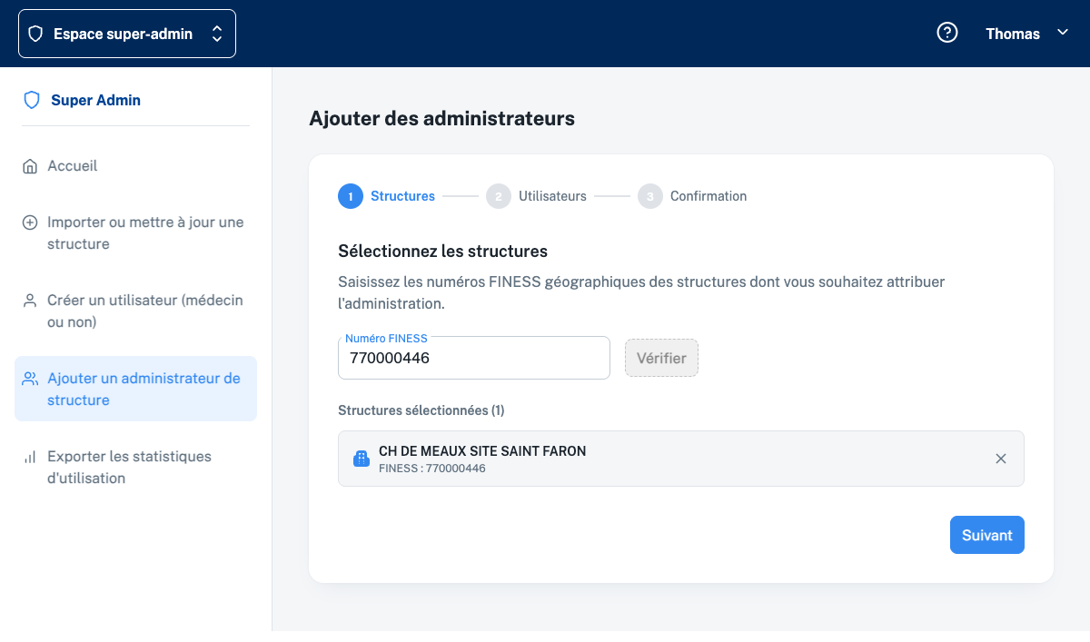Select Accueil in the sidebar
Image resolution: width=1090 pixels, height=642 pixels.
[73, 165]
